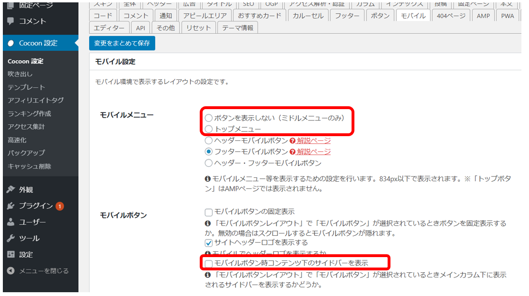Open the テンプレート submenu item
The height and width of the screenshot is (296, 529).
click(26, 87)
